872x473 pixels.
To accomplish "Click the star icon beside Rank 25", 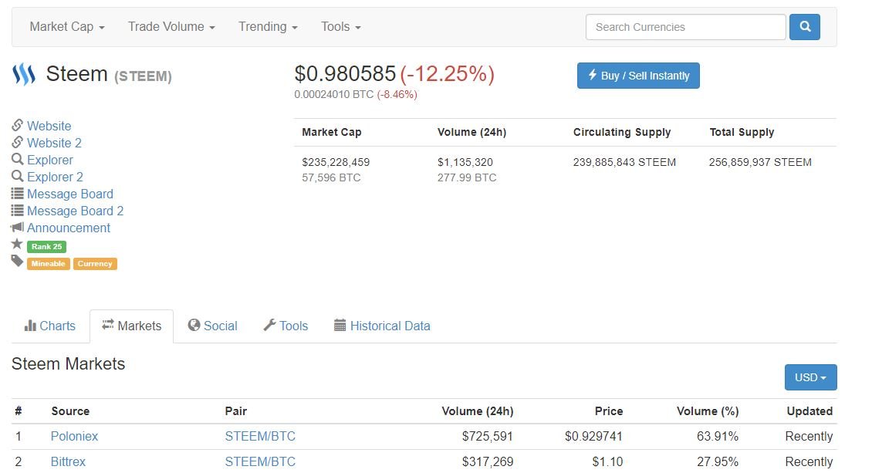I will (17, 244).
